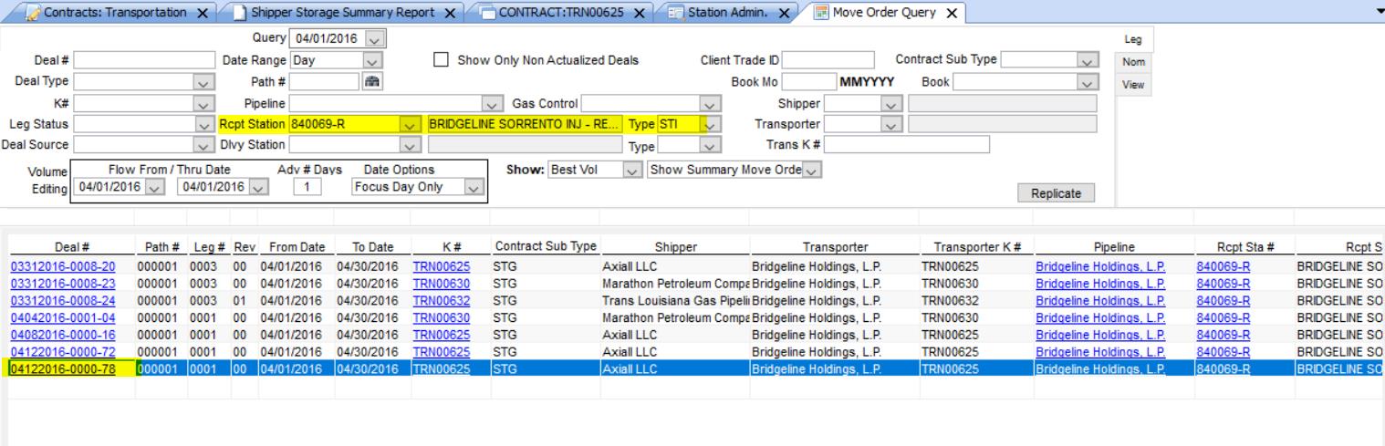
Task: Select the View side tab
Action: (x=1128, y=85)
